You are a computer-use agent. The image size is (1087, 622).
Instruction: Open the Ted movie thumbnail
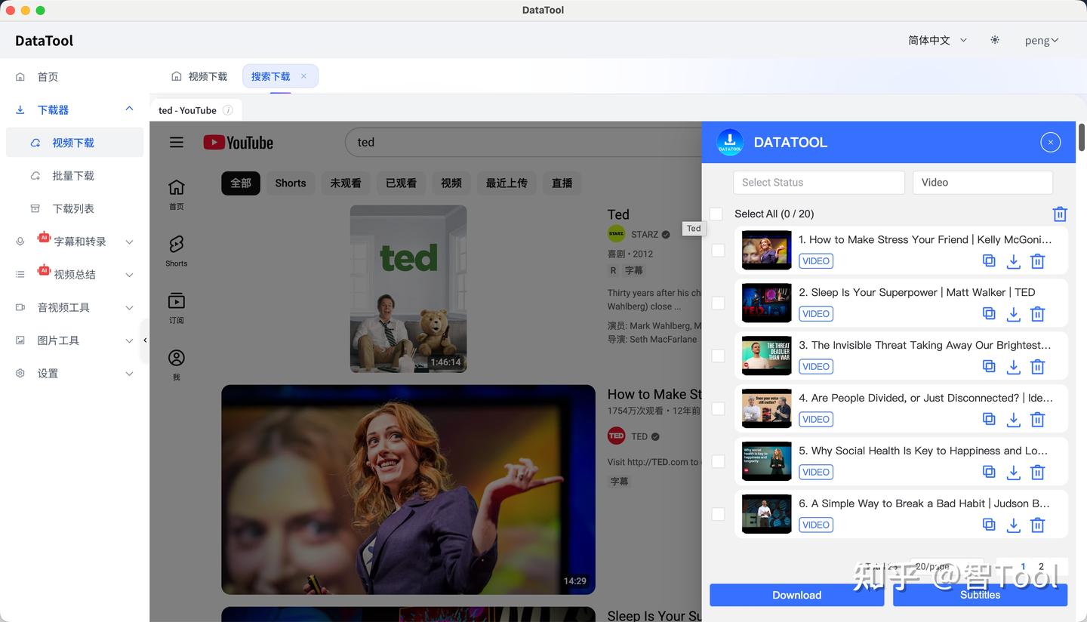coord(408,289)
